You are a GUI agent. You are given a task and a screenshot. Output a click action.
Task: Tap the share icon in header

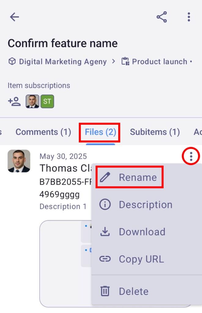tap(162, 17)
